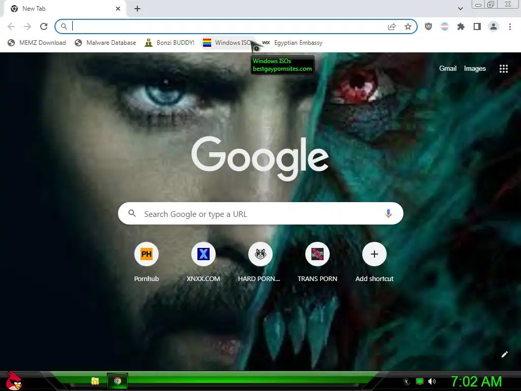The width and height of the screenshot is (521, 391).
Task: Open the Gmail link
Action: 448,69
